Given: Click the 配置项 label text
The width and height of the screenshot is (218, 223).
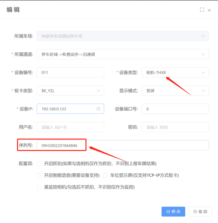Looking at the screenshot, I should [x=26, y=163].
